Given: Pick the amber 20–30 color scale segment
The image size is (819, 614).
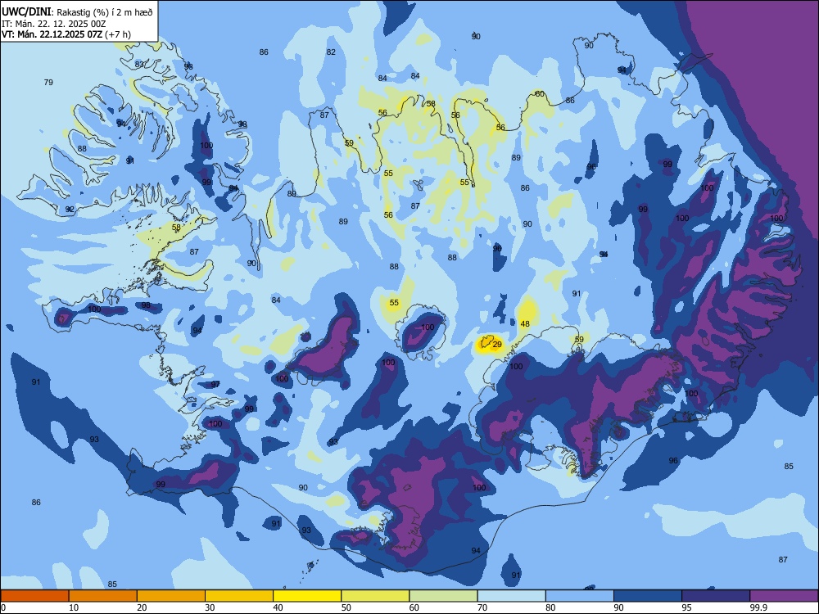Looking at the screenshot, I should coord(171,596).
